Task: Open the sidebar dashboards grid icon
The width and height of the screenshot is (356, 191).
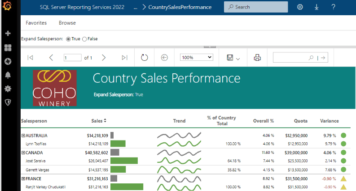Action: [x=8, y=47]
